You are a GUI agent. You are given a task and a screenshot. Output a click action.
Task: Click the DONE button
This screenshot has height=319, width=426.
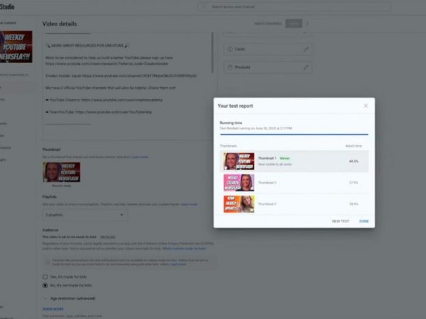pos(364,221)
